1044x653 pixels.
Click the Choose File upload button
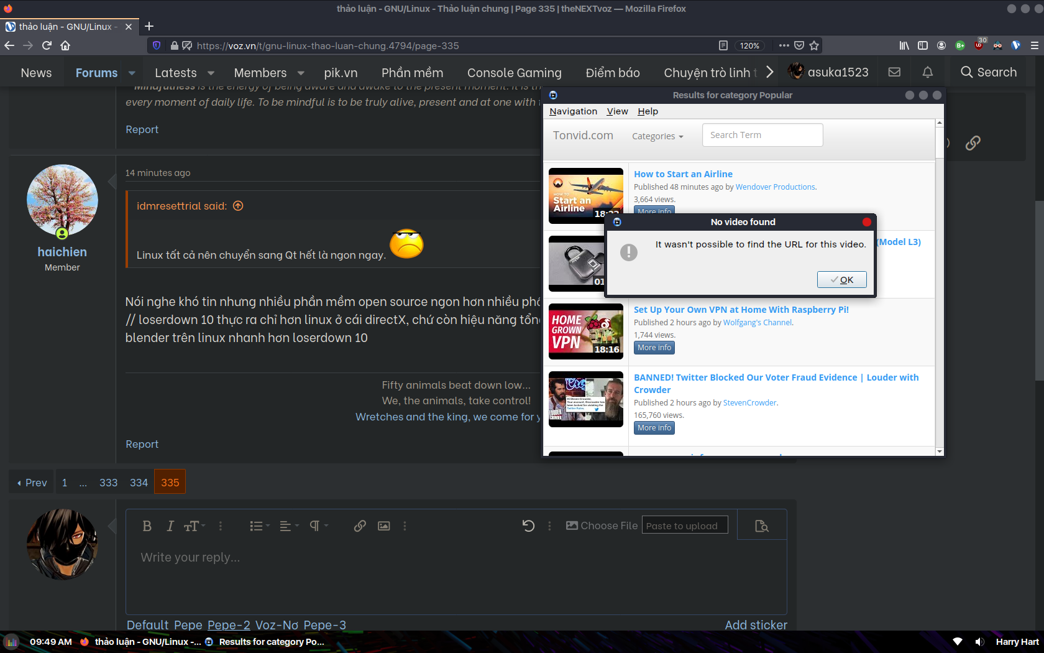602,526
